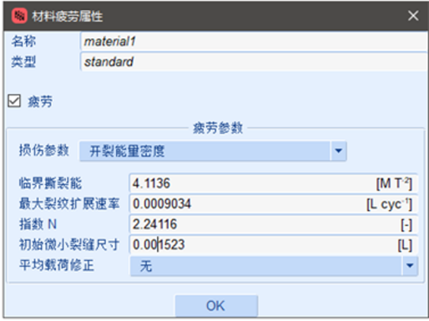The image size is (429, 321).
Task: Click the [L cyc⁻¹] unit label
Action: pos(389,204)
